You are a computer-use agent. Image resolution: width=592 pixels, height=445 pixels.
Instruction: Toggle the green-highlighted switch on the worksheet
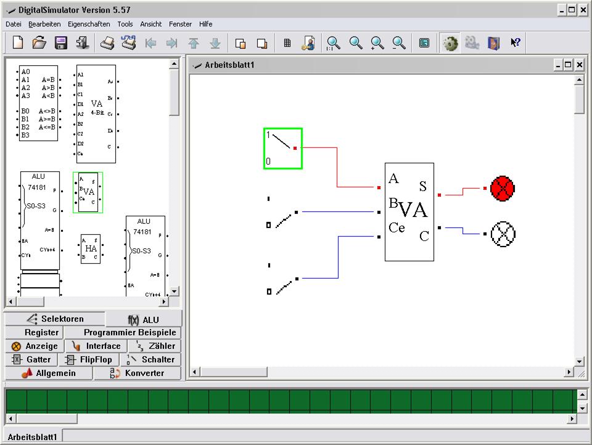282,148
